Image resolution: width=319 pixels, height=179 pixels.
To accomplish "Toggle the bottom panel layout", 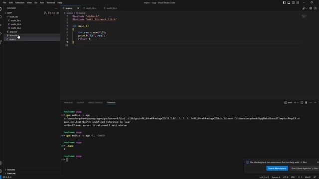I will point(289,2).
